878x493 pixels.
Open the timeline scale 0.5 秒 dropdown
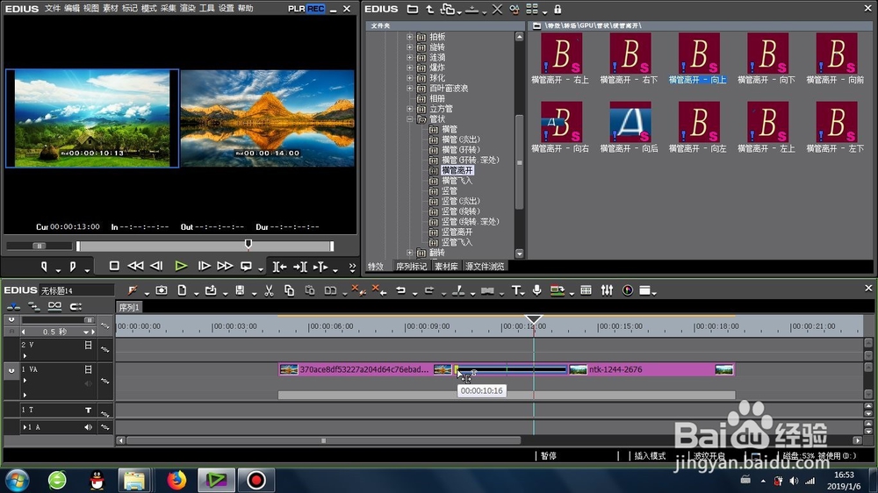pos(86,332)
